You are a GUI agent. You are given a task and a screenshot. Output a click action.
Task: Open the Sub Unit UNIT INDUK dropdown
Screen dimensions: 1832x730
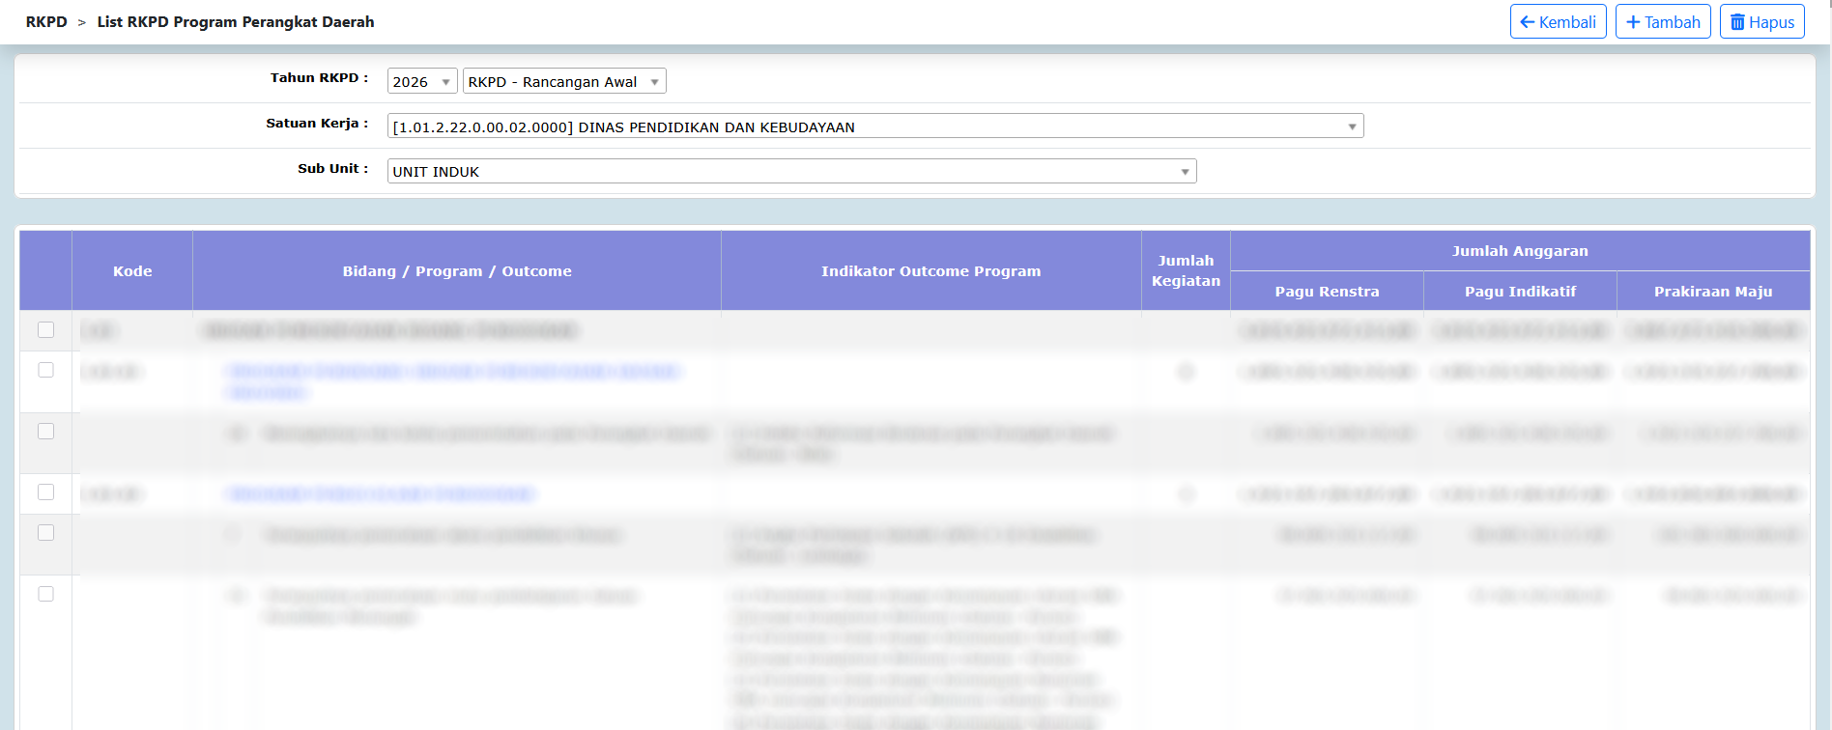pos(791,171)
